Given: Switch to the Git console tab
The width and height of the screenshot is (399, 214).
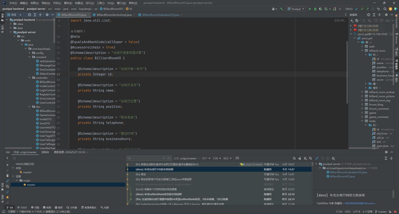Looking at the screenshot, I should 45,152.
